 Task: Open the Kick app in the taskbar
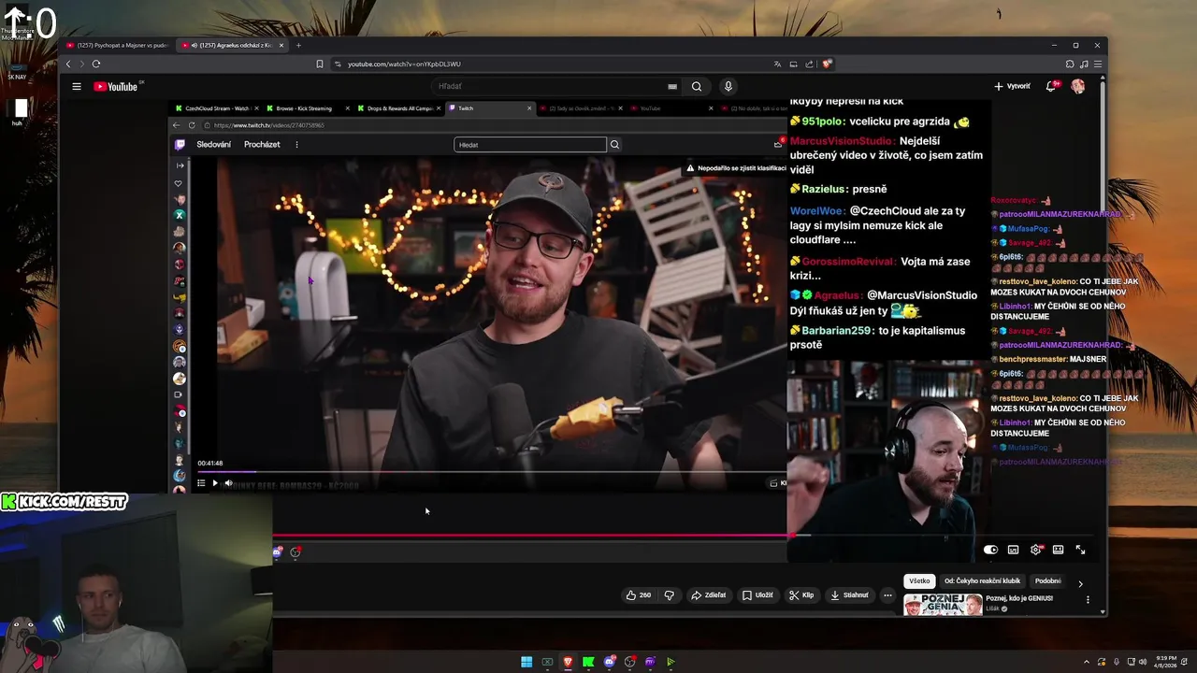click(x=588, y=662)
